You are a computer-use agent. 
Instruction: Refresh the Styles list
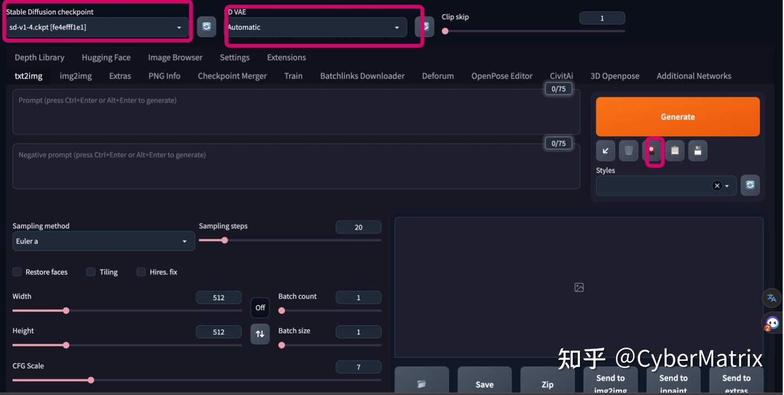(x=750, y=185)
